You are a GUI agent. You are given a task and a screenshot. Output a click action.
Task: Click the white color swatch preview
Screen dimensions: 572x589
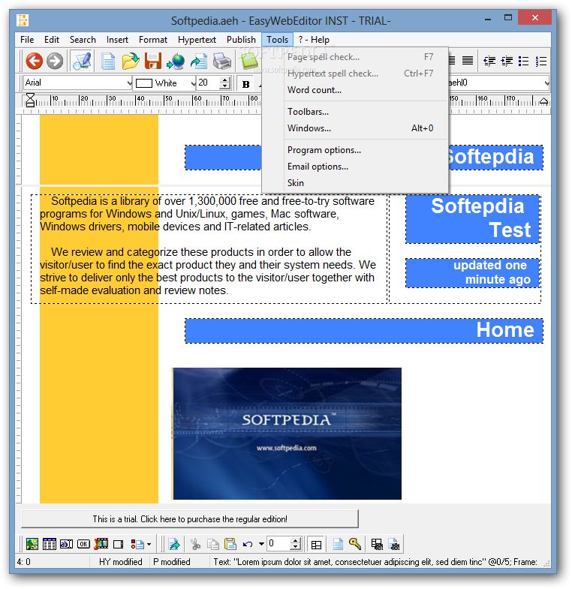[x=144, y=83]
